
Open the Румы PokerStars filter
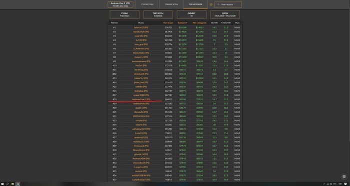coord(124,14)
